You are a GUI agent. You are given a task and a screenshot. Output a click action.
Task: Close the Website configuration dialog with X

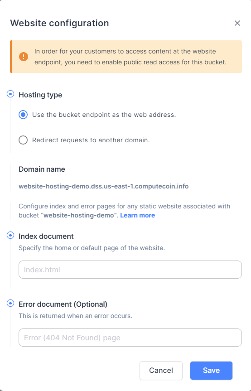237,23
